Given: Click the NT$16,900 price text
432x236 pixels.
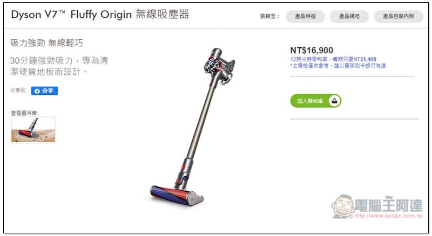Looking at the screenshot, I should tap(312, 50).
